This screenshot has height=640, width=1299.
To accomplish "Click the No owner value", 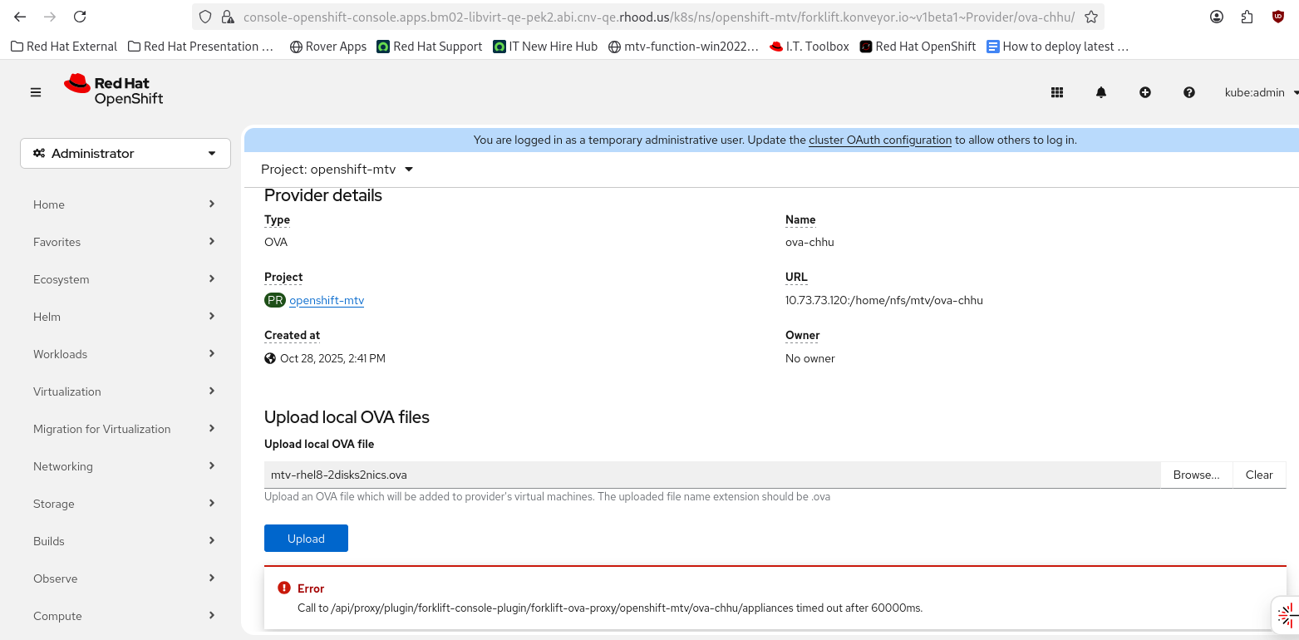I will pos(810,358).
